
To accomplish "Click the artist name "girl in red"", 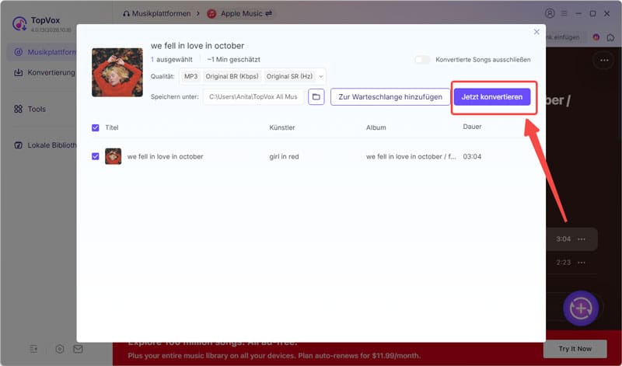I will tap(284, 157).
